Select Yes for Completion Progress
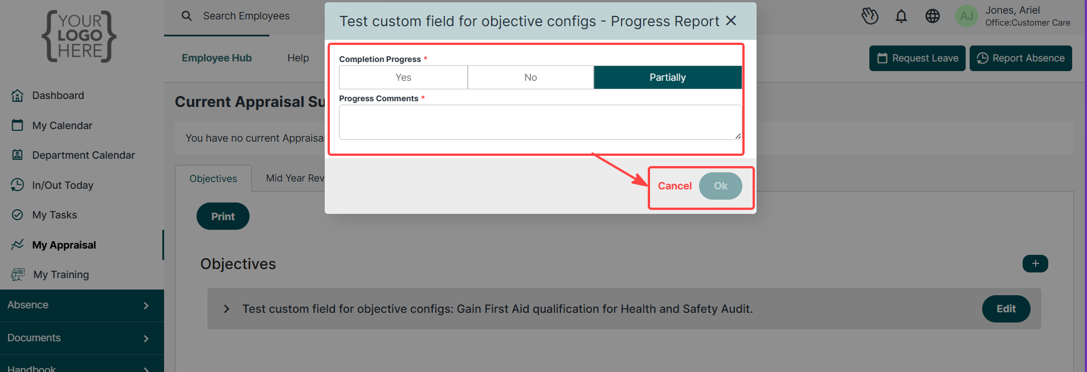 tap(403, 77)
